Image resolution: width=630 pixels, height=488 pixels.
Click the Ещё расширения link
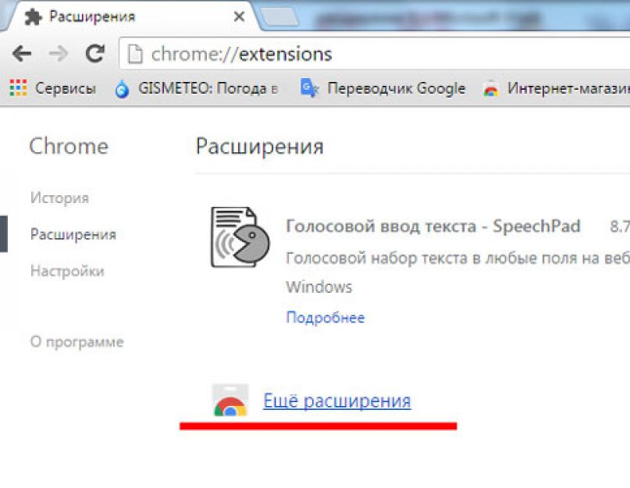point(337,401)
